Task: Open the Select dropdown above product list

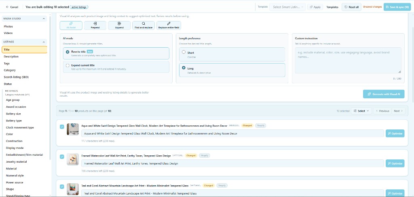Action: (x=361, y=111)
